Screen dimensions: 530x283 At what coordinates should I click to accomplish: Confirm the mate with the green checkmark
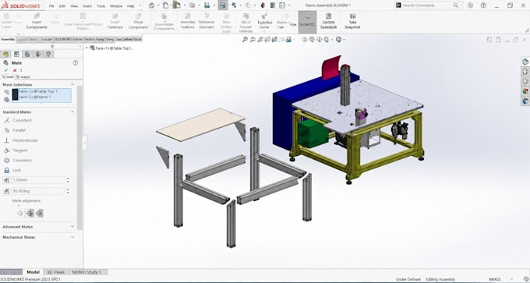tap(5, 70)
